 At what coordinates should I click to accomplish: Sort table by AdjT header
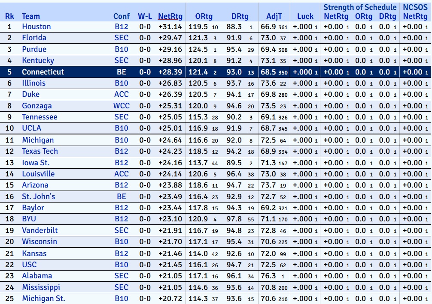click(274, 16)
